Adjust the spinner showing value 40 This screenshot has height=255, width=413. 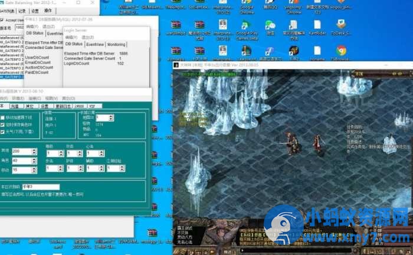tap(24, 161)
